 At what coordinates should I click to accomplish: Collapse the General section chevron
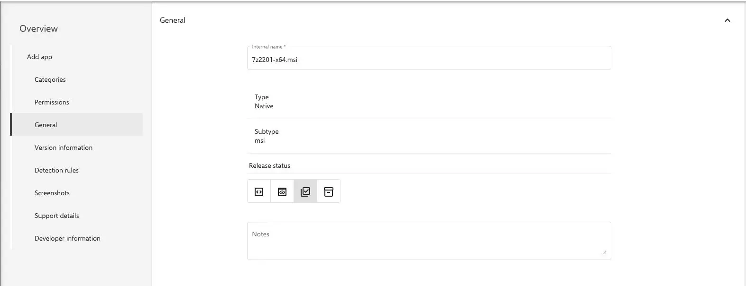coord(727,20)
